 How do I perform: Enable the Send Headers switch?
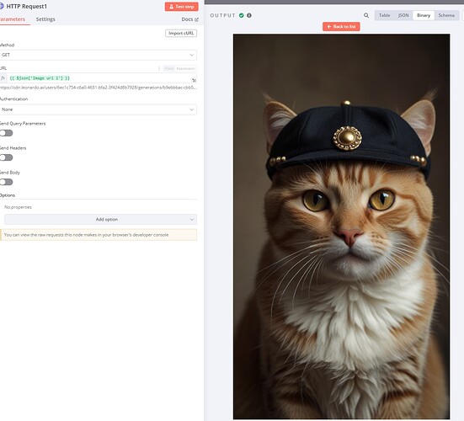[6, 157]
